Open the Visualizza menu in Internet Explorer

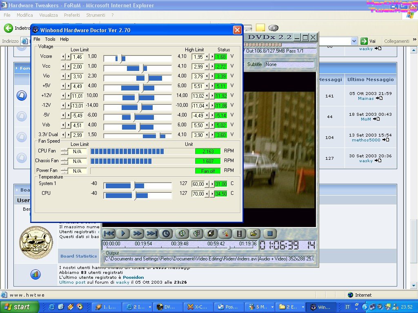[x=49, y=15]
